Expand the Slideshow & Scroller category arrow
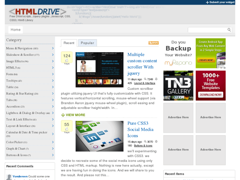 pos(53,55)
